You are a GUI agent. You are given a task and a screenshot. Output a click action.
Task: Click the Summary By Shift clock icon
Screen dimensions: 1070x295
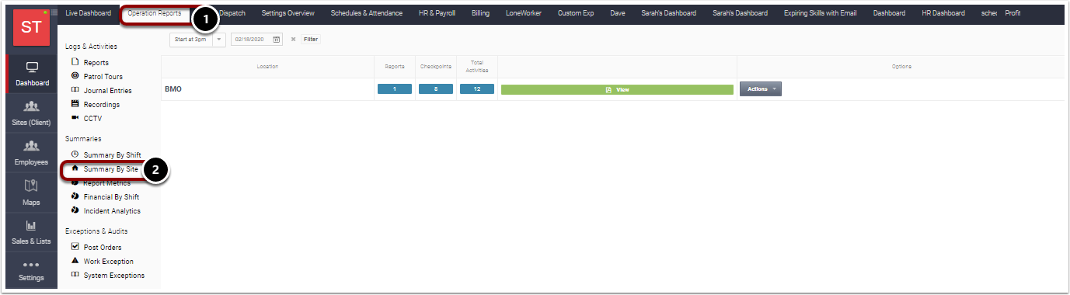pyautogui.click(x=75, y=154)
